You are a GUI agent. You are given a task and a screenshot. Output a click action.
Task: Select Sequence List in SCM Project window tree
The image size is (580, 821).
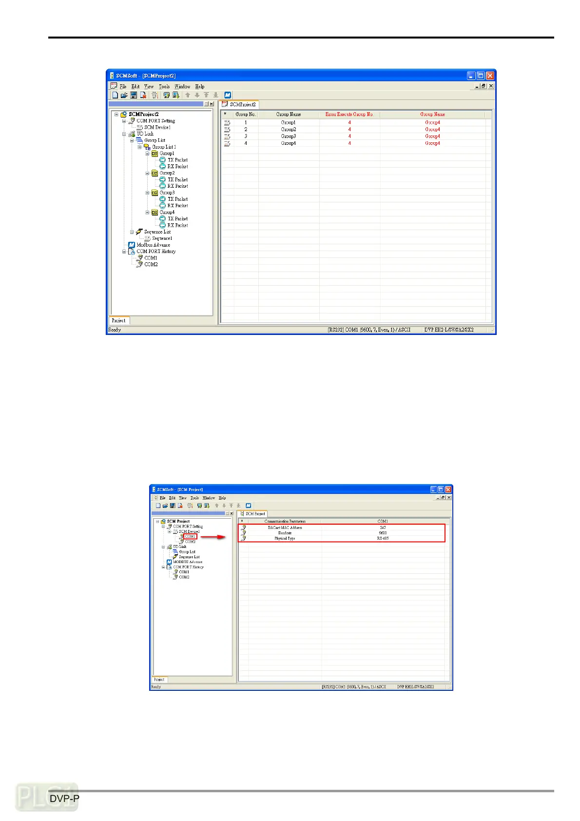189,557
